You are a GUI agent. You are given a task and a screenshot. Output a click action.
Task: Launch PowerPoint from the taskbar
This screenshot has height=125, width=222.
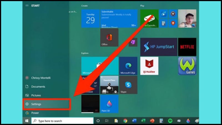pos(152,121)
